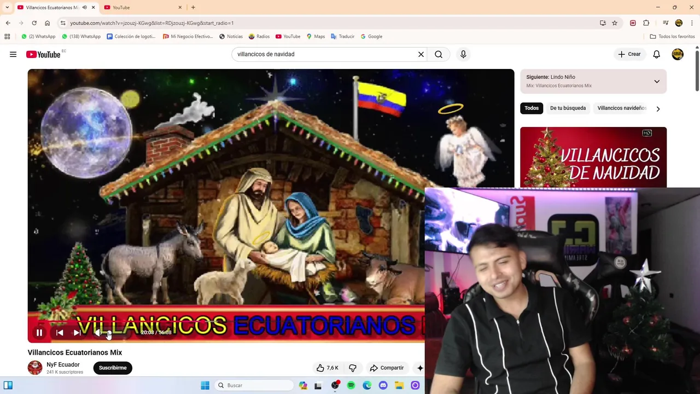Screen dimensions: 700x394
Task: Open the Crear menu
Action: [629, 54]
